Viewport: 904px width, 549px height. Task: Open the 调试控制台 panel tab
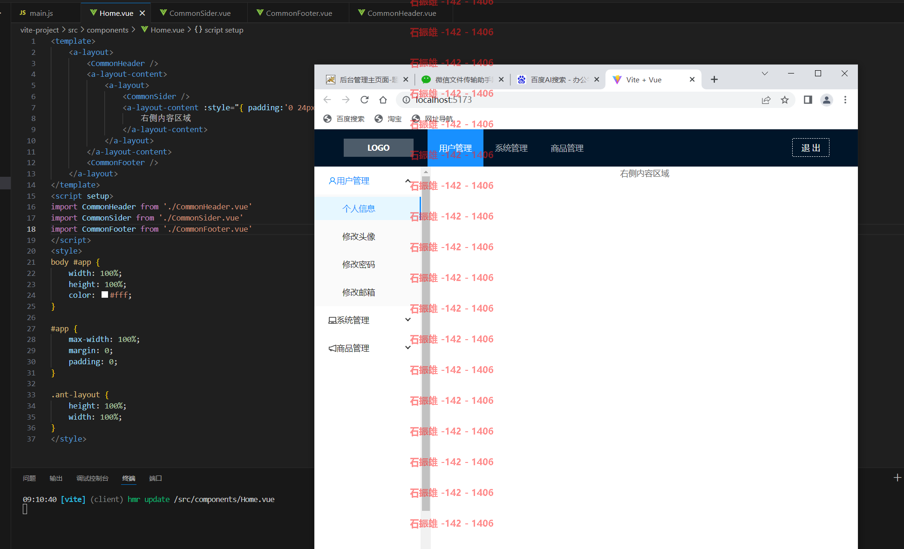[92, 478]
